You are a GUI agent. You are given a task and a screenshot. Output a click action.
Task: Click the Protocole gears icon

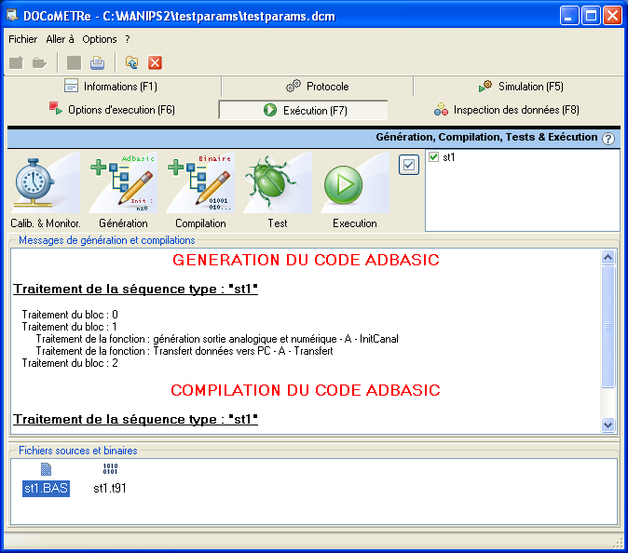294,86
